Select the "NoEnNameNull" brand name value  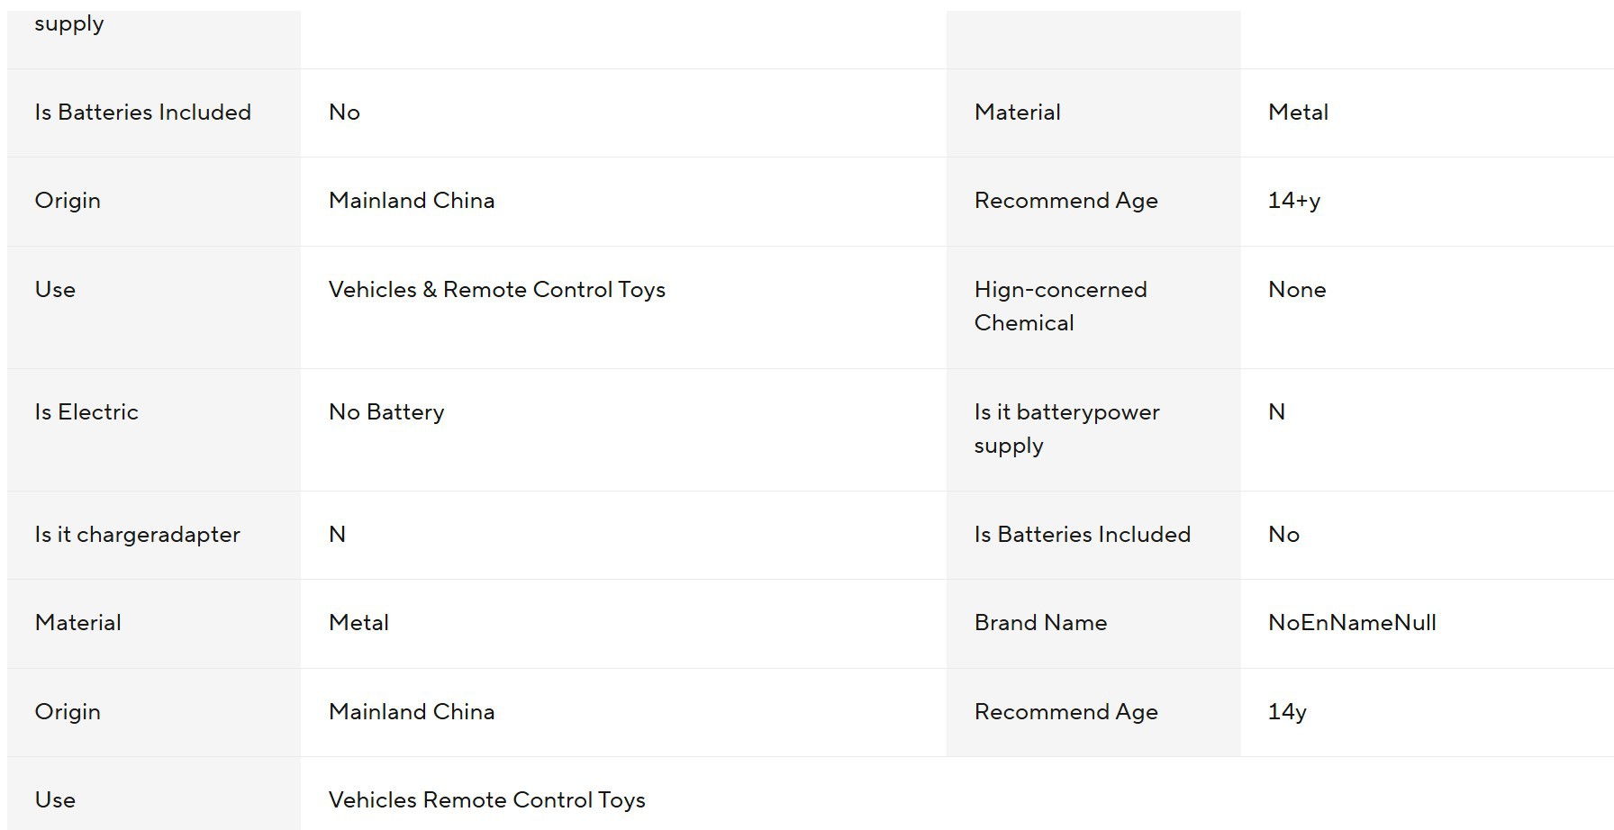1351,623
